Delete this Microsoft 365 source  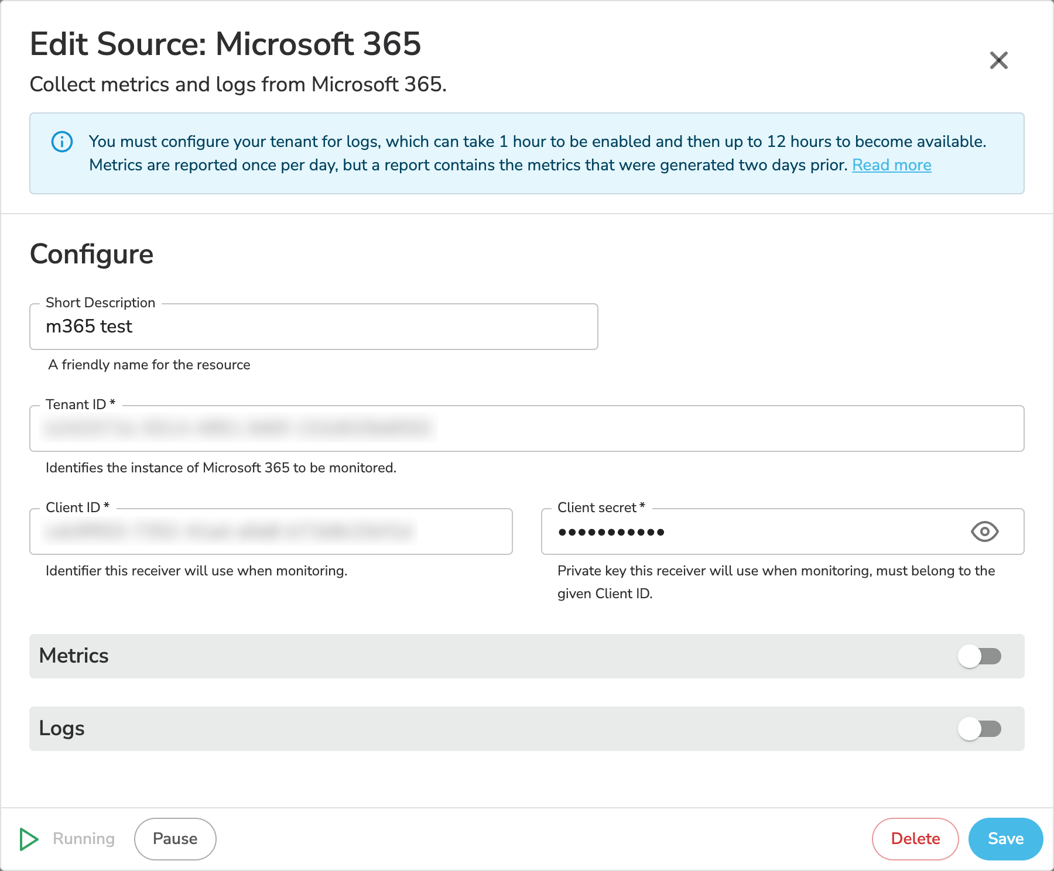[915, 839]
